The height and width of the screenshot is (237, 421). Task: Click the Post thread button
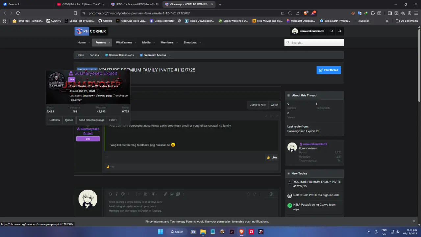pos(329,70)
